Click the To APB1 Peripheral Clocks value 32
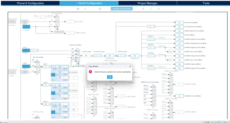 [179, 48]
